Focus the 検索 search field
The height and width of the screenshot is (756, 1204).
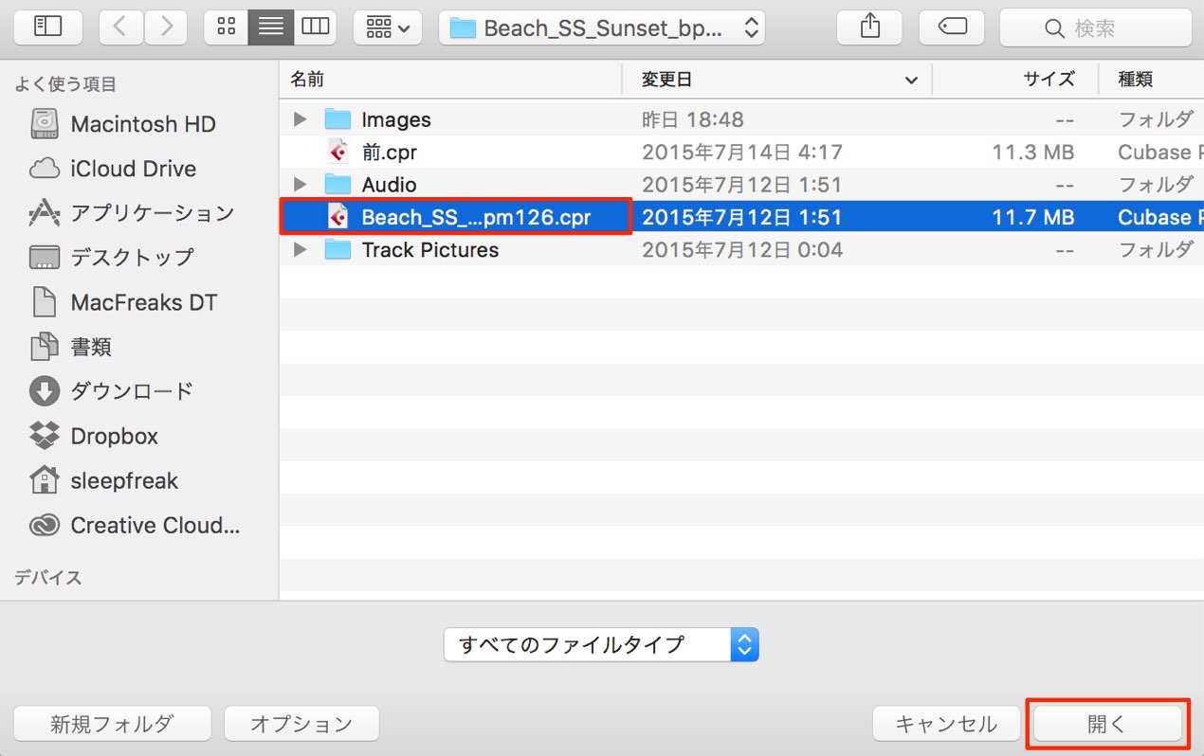[1095, 27]
